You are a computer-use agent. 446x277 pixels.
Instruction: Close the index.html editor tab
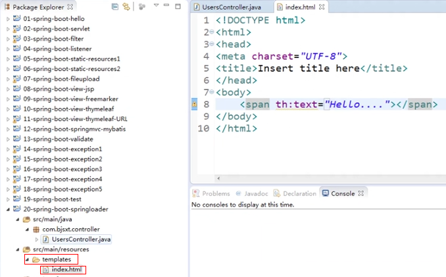[322, 7]
